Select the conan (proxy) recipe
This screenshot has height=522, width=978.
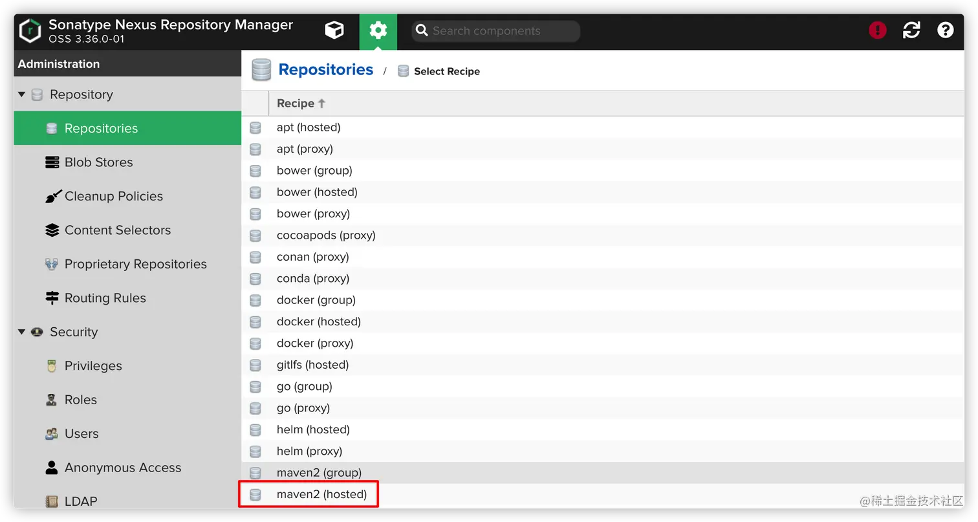coord(603,257)
